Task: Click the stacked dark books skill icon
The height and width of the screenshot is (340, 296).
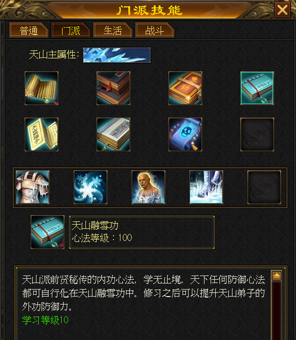Action: [x=113, y=88]
